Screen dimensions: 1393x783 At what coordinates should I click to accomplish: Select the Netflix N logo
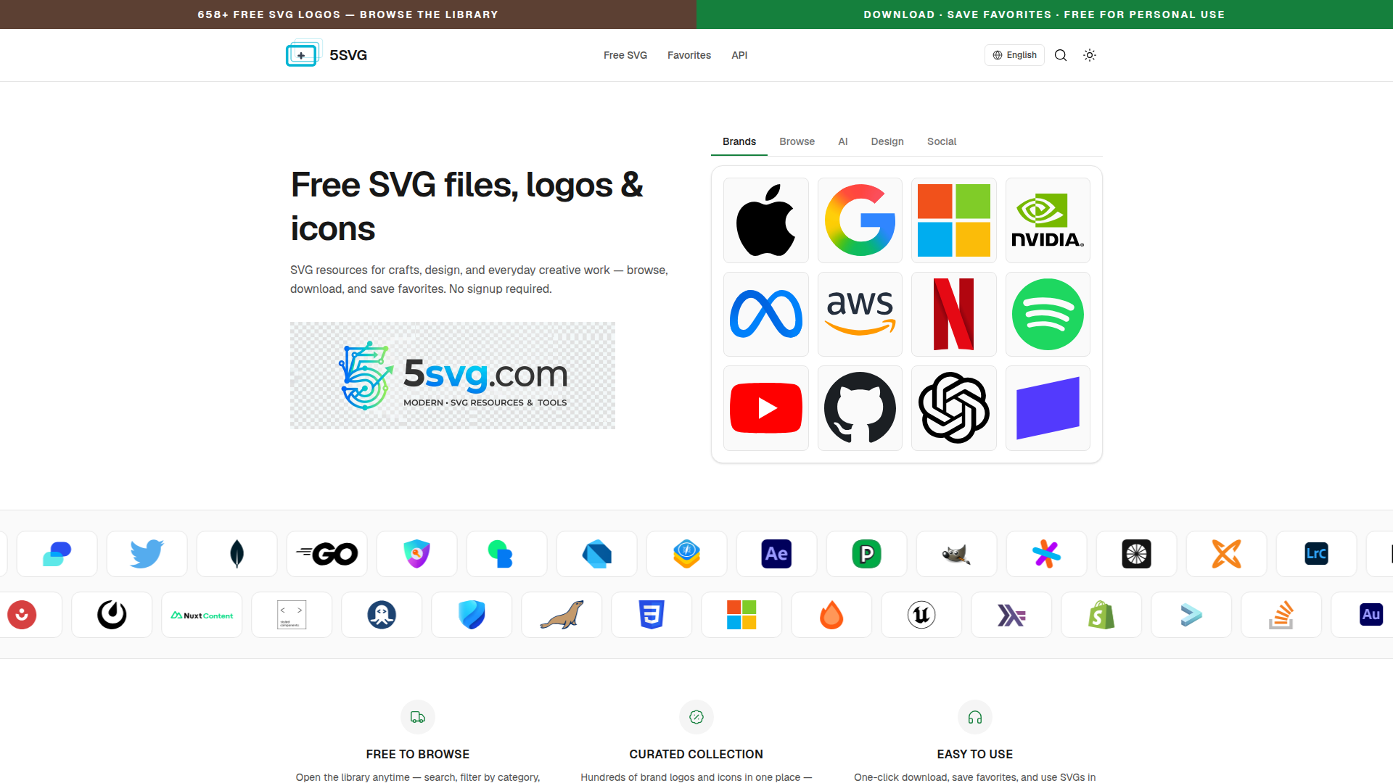tap(954, 314)
